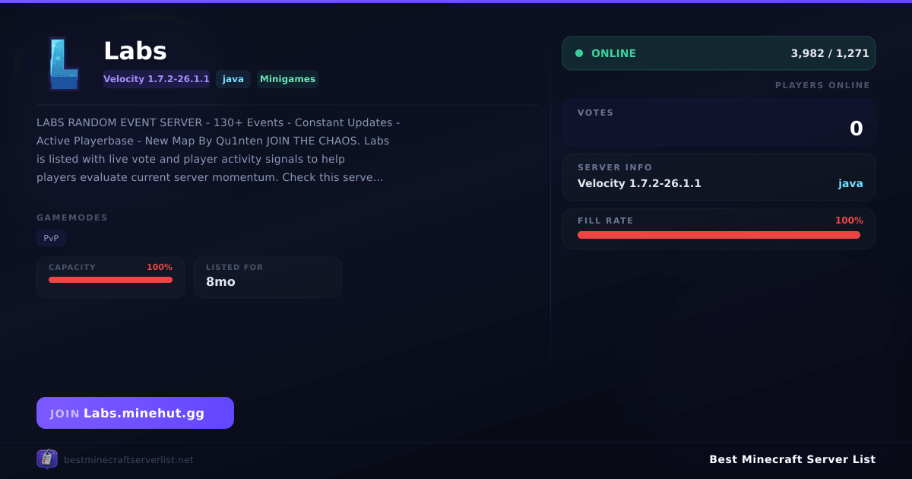Click the 3,982 / 1,271 player count
Viewport: 912px width, 479px height.
click(830, 53)
